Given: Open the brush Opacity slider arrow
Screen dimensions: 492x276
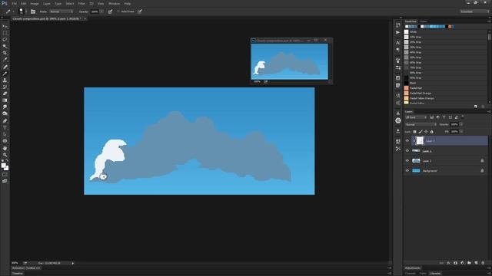Looking at the screenshot, I should [101, 11].
